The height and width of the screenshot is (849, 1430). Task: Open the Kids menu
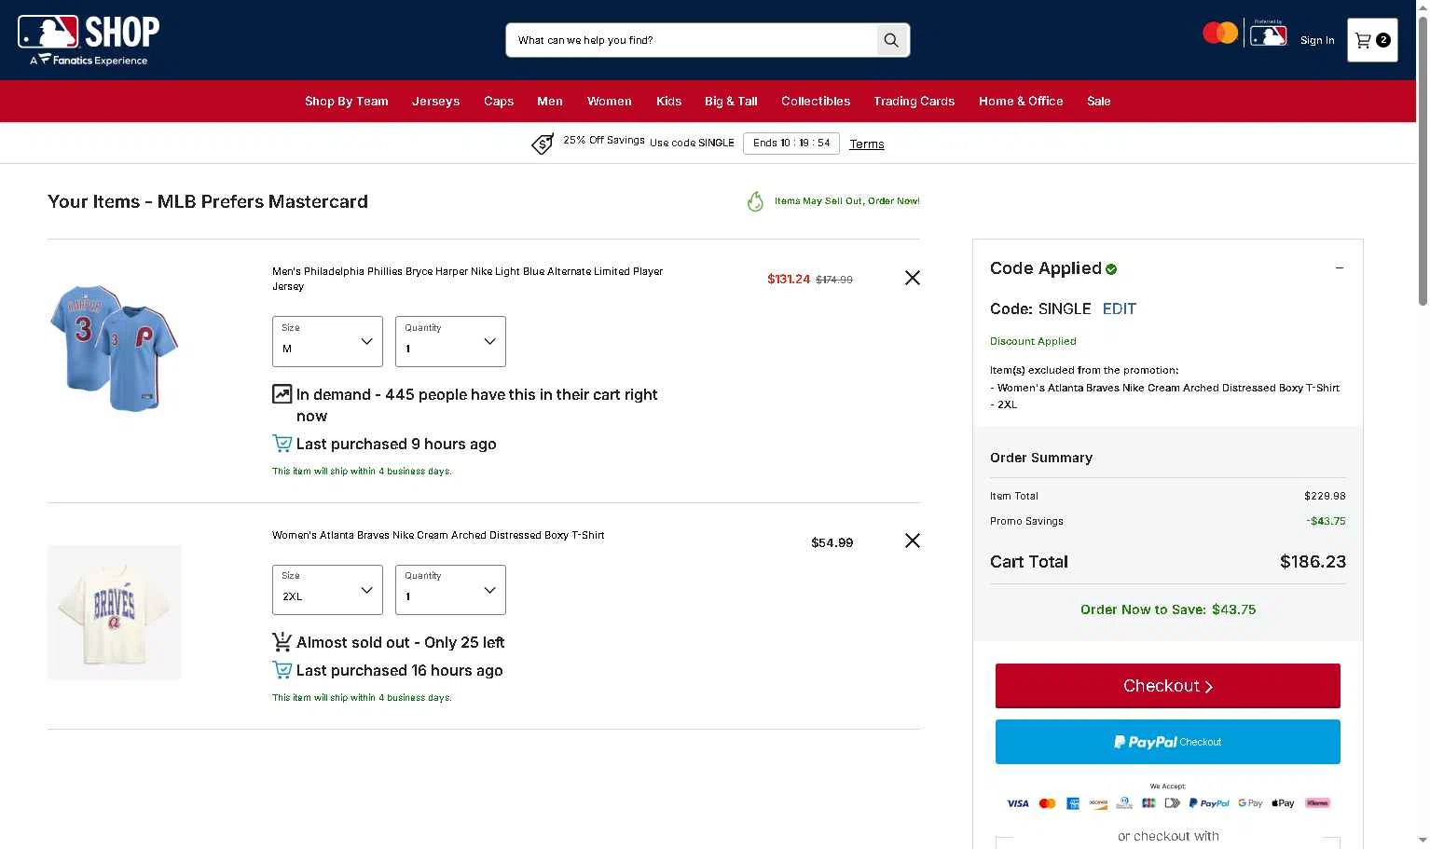(668, 102)
